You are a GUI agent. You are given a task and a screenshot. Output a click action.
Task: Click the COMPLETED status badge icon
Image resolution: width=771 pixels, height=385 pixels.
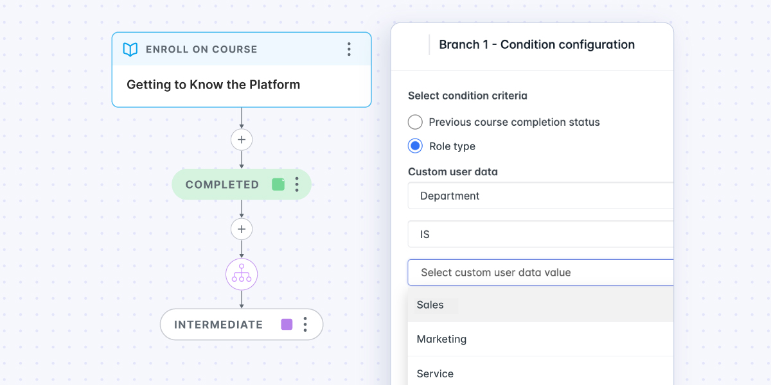pyautogui.click(x=278, y=184)
